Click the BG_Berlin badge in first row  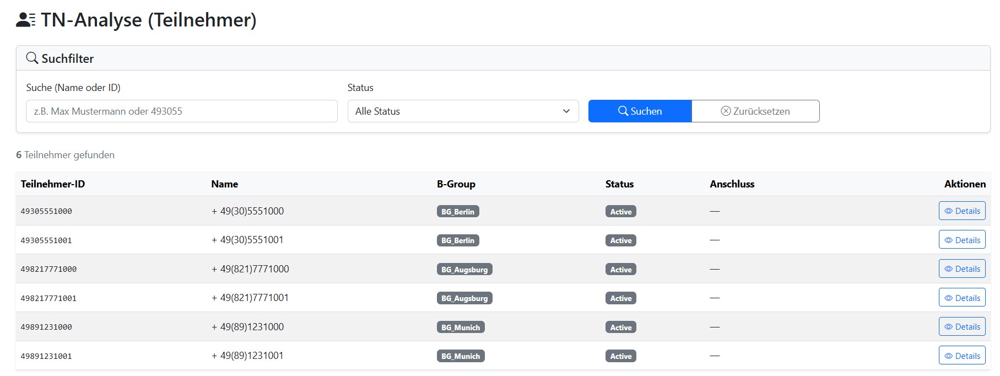point(457,212)
